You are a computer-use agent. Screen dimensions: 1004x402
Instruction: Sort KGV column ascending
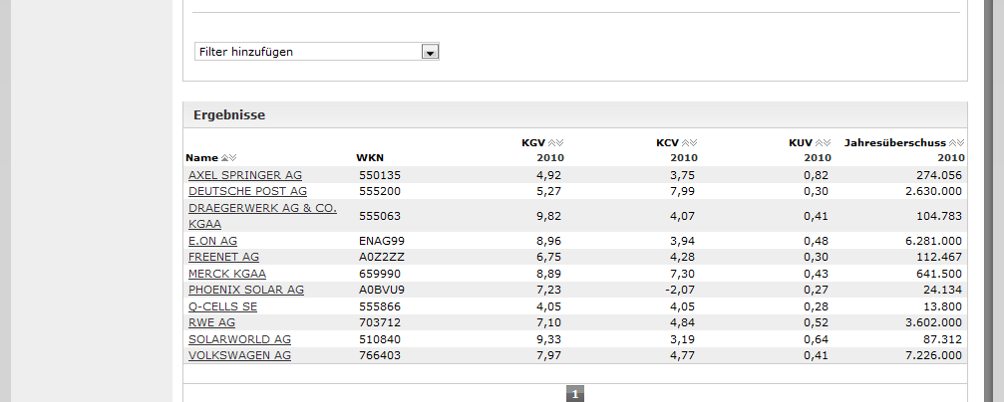pos(552,143)
